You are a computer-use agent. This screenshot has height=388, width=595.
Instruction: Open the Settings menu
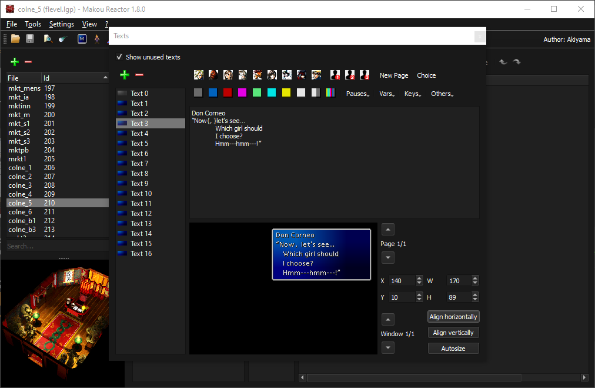click(62, 24)
